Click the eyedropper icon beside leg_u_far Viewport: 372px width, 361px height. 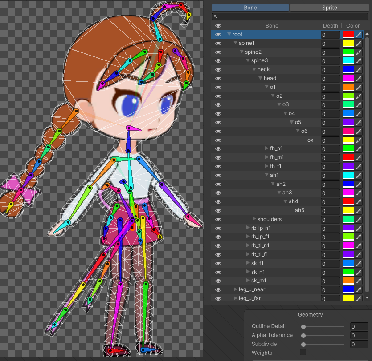click(359, 298)
